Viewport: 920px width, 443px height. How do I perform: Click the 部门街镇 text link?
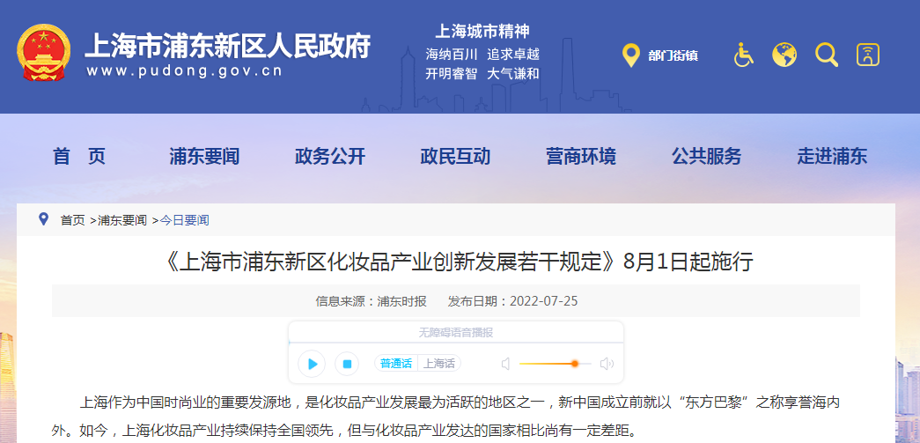[673, 55]
